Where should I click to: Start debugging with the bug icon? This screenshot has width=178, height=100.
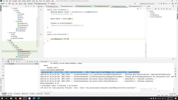(x=161, y=4)
